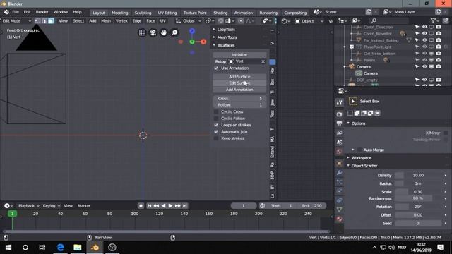Screen dimensions: 452x254
Task: Hide the Camera collection with eye icon
Action: (424, 66)
